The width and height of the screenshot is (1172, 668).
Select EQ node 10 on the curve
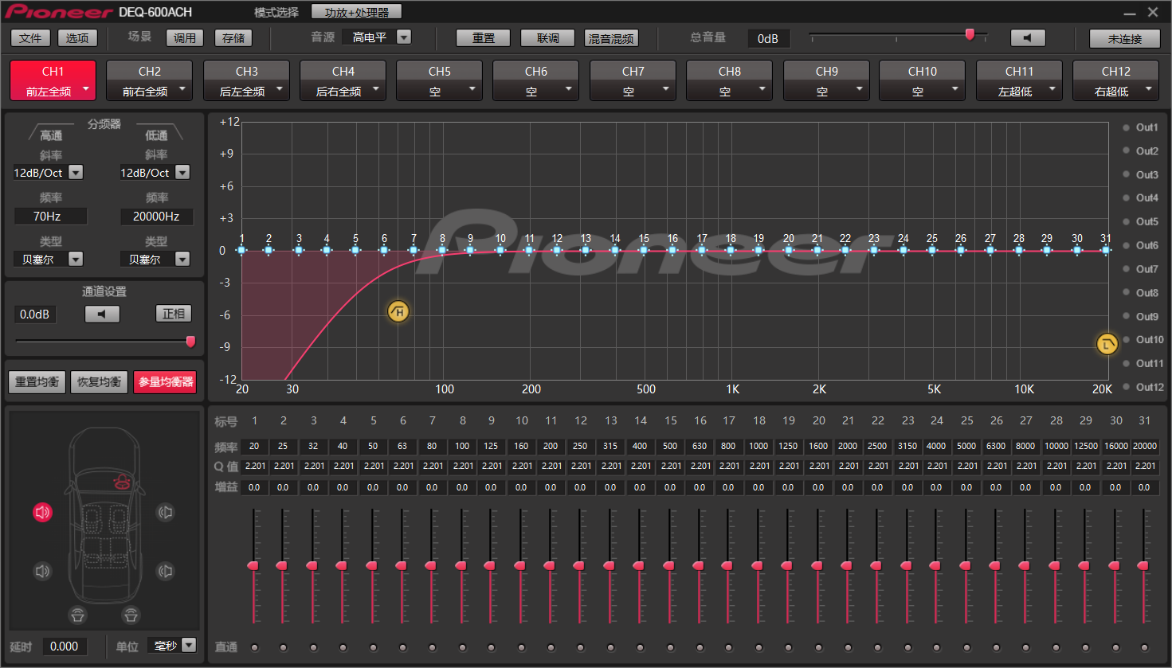[500, 250]
